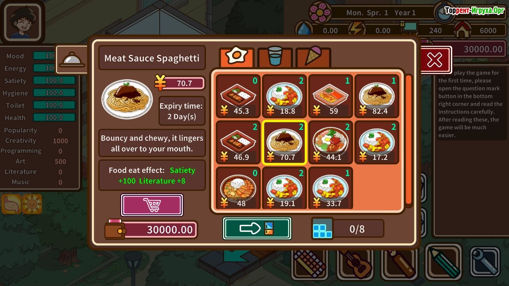This screenshot has height=286, width=509.
Task: Click the serving cloche dish icon
Action: pyautogui.click(x=72, y=60)
